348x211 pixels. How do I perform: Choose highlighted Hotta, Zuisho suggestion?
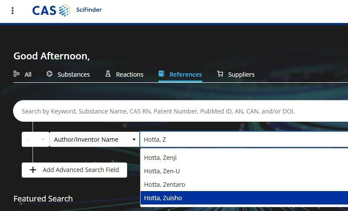point(244,198)
